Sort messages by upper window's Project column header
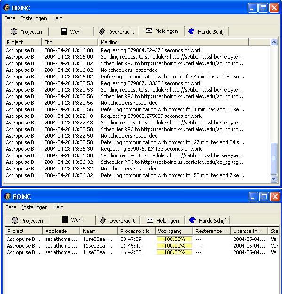 pos(23,42)
